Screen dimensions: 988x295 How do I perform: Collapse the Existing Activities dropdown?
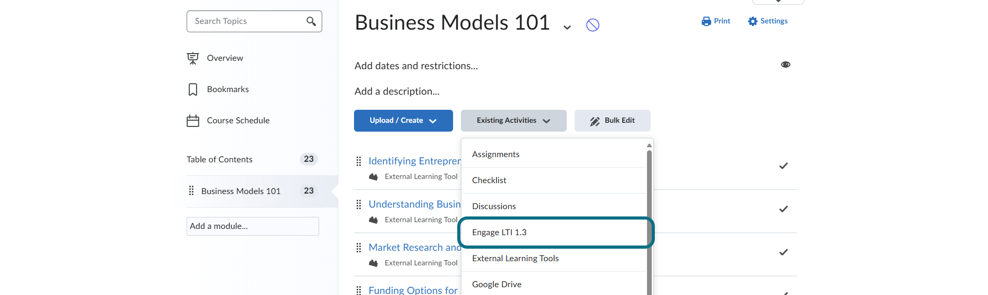click(514, 121)
